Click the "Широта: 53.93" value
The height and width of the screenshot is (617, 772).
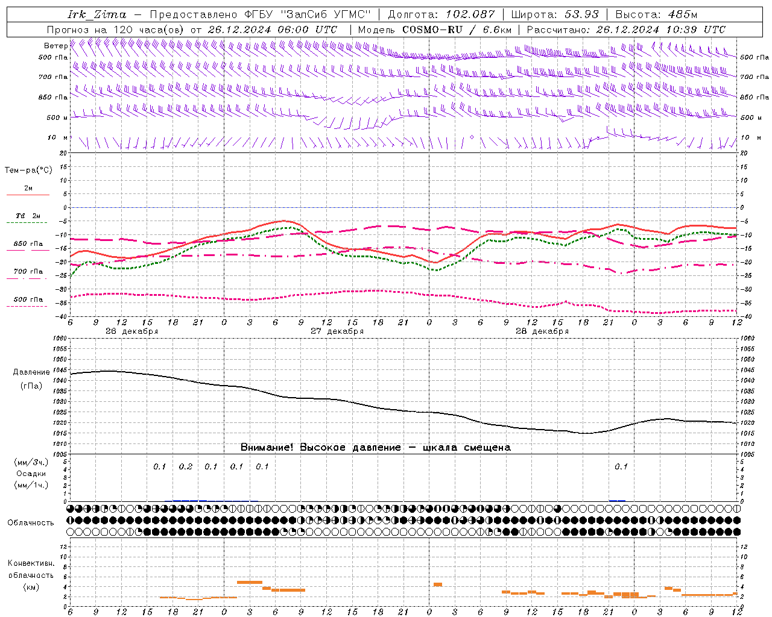pyautogui.click(x=555, y=14)
